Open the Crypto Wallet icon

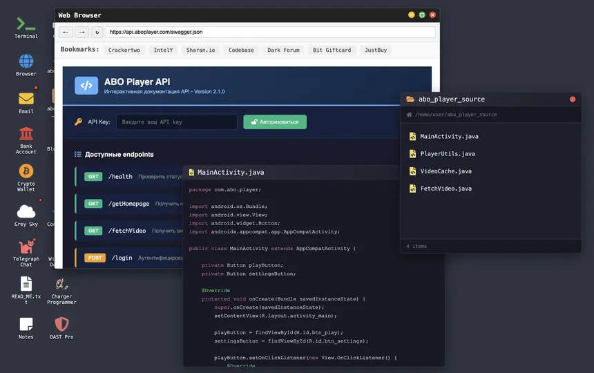pyautogui.click(x=26, y=178)
